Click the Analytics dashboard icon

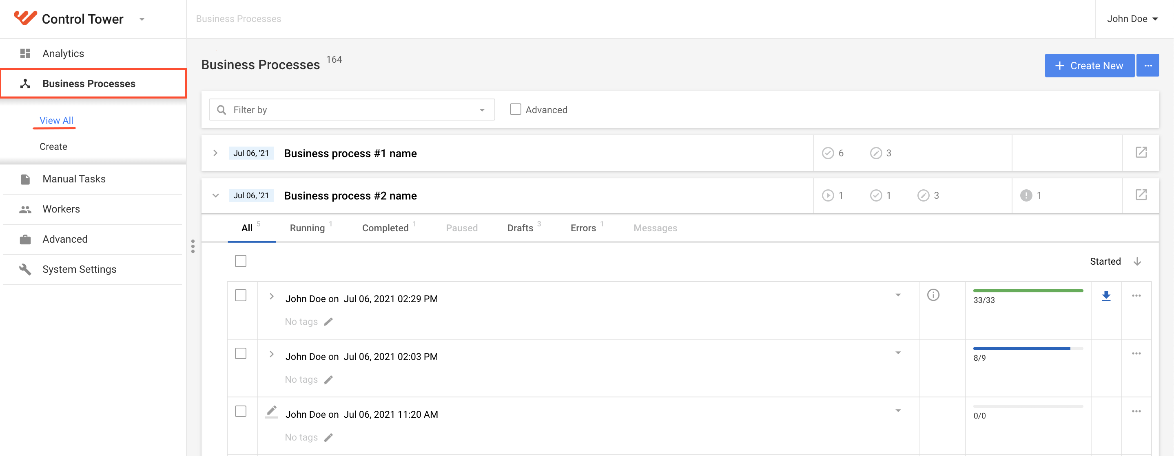pos(25,53)
